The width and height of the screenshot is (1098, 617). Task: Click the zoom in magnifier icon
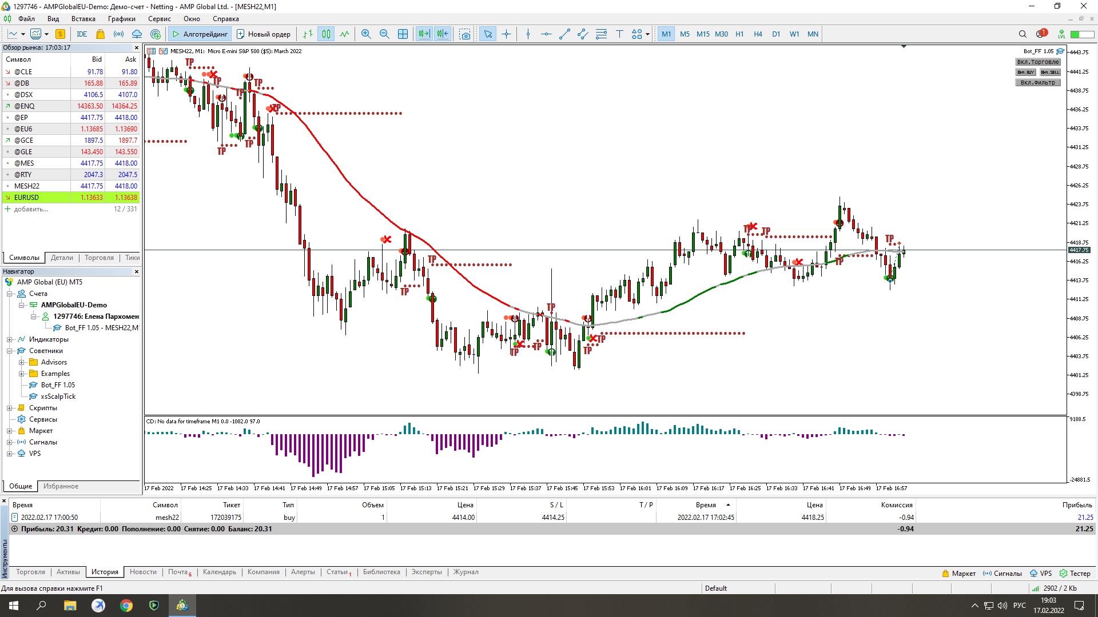(x=366, y=34)
